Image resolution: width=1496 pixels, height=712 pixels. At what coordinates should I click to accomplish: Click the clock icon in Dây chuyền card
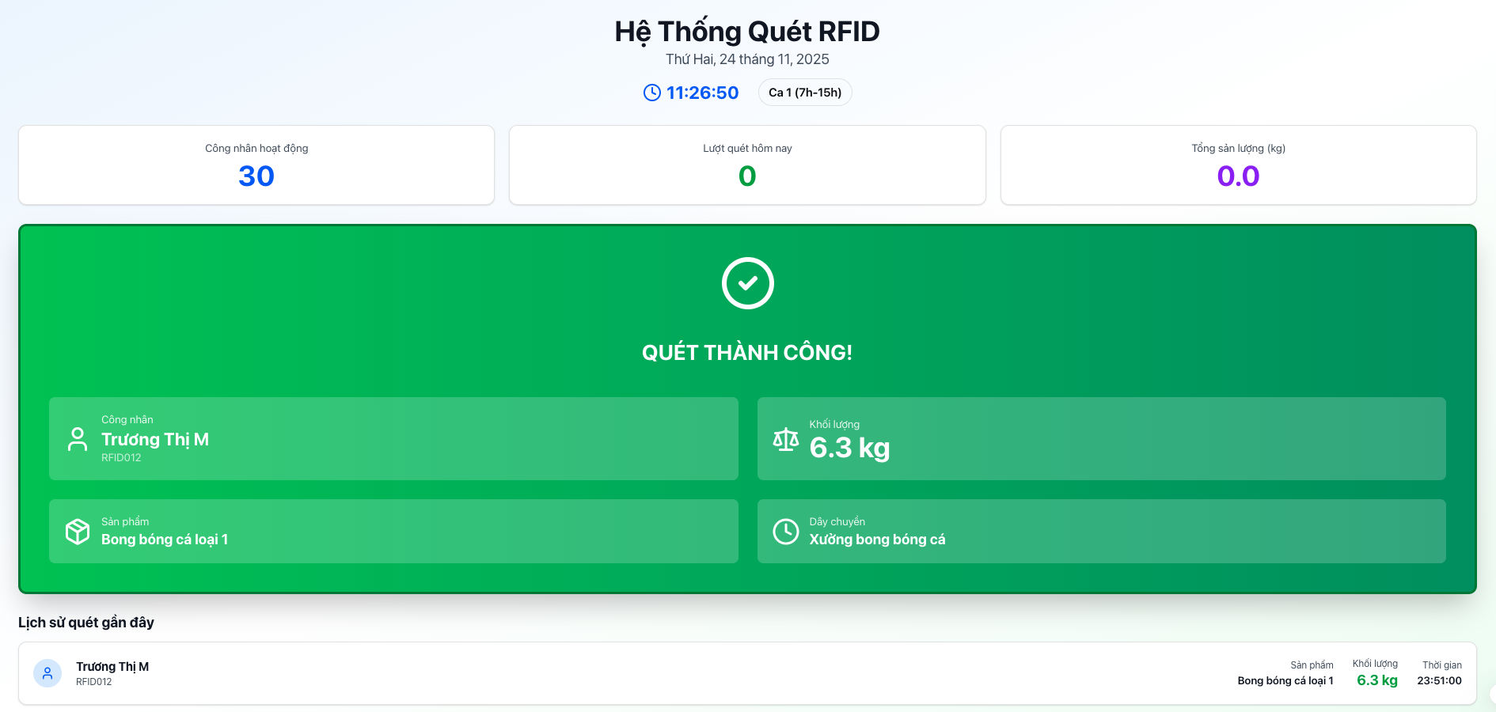(x=785, y=531)
